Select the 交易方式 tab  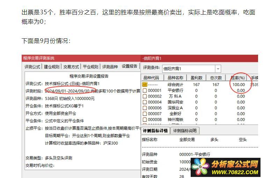71,67
